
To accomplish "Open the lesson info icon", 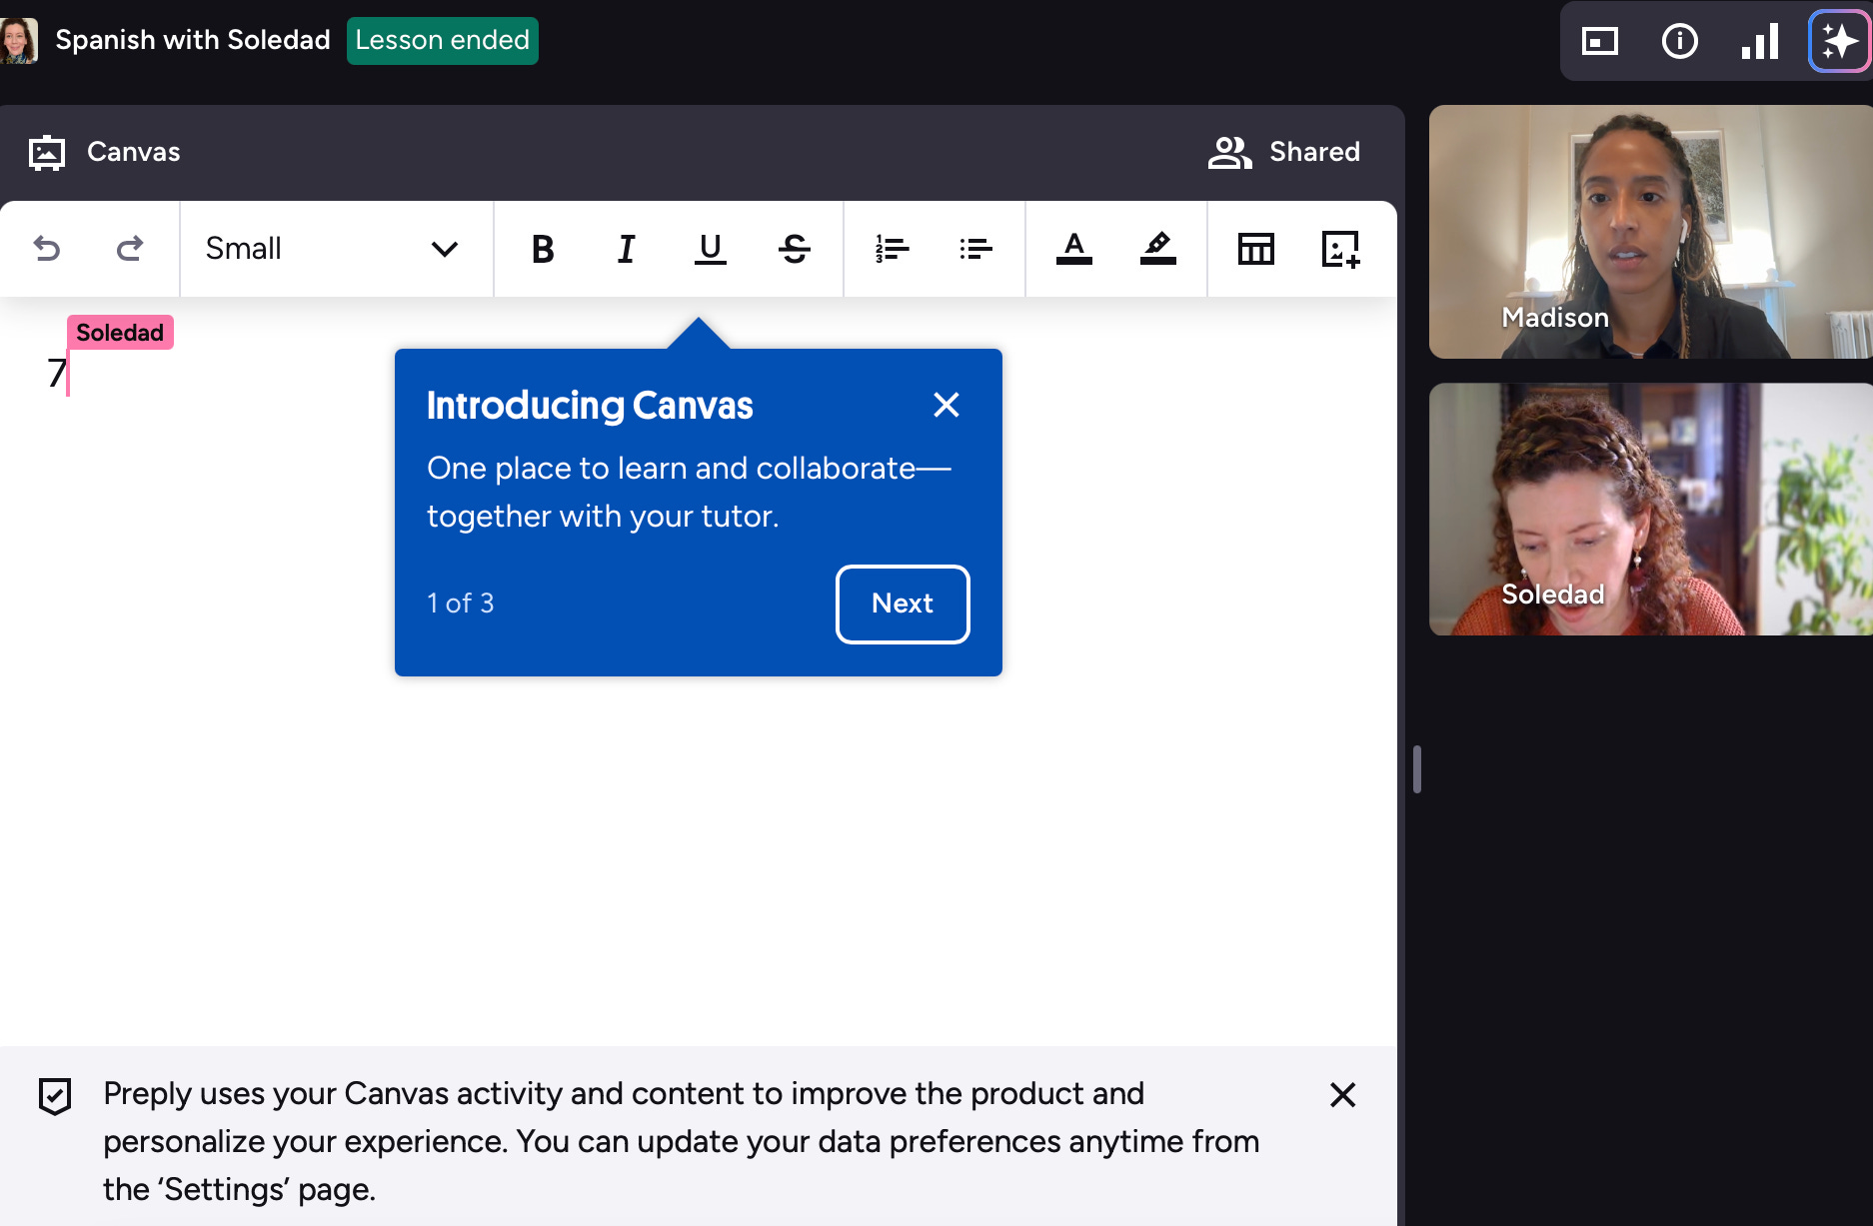I will click(1680, 41).
